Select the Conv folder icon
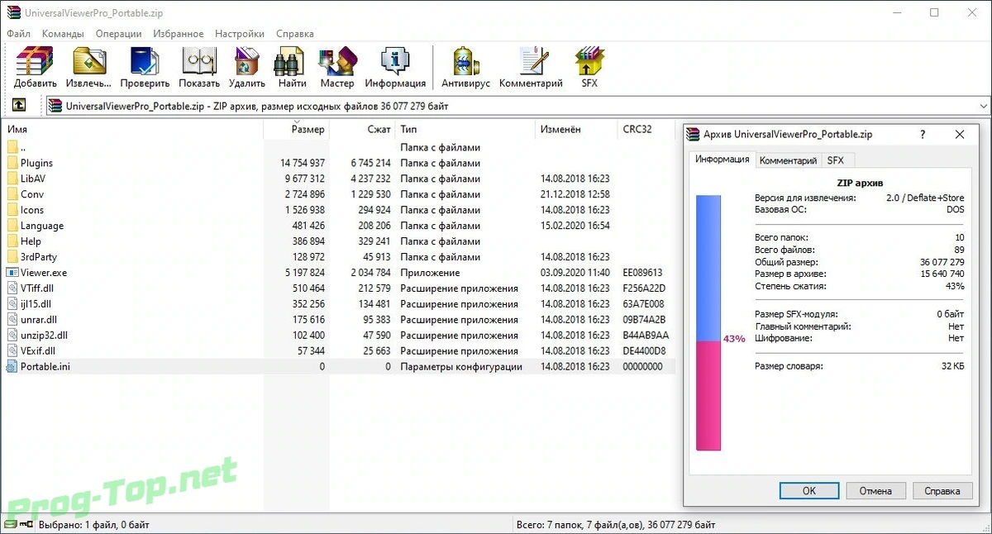The image size is (992, 534). (x=12, y=194)
